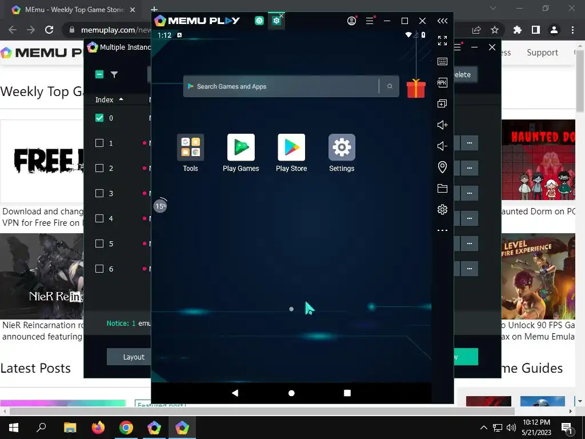The image size is (585, 439).
Task: Tap Android Home navigation button
Action: (x=291, y=393)
